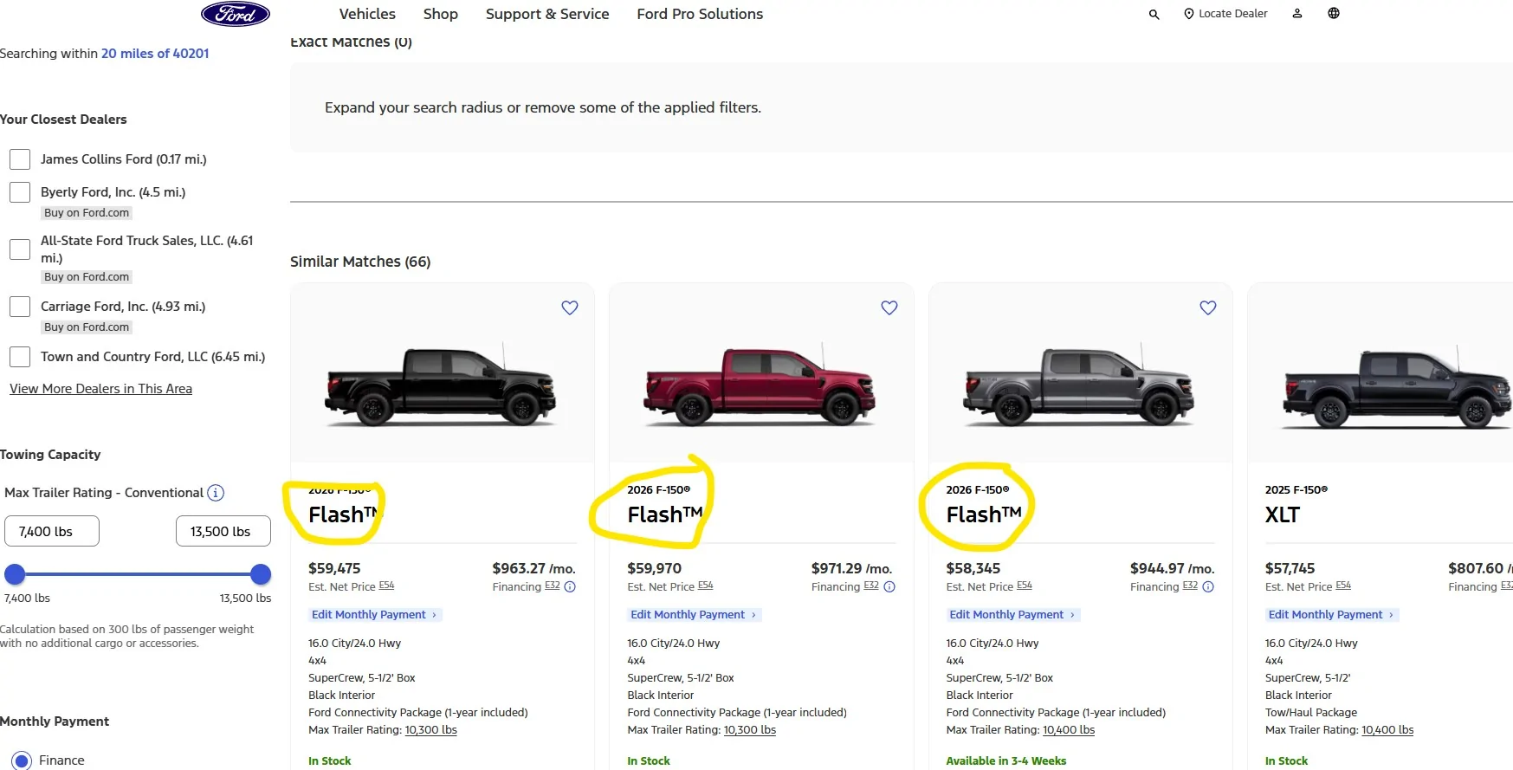Open financing info icon for $971.29 /mo.
Viewport: 1513px width, 770px height.
(x=889, y=587)
